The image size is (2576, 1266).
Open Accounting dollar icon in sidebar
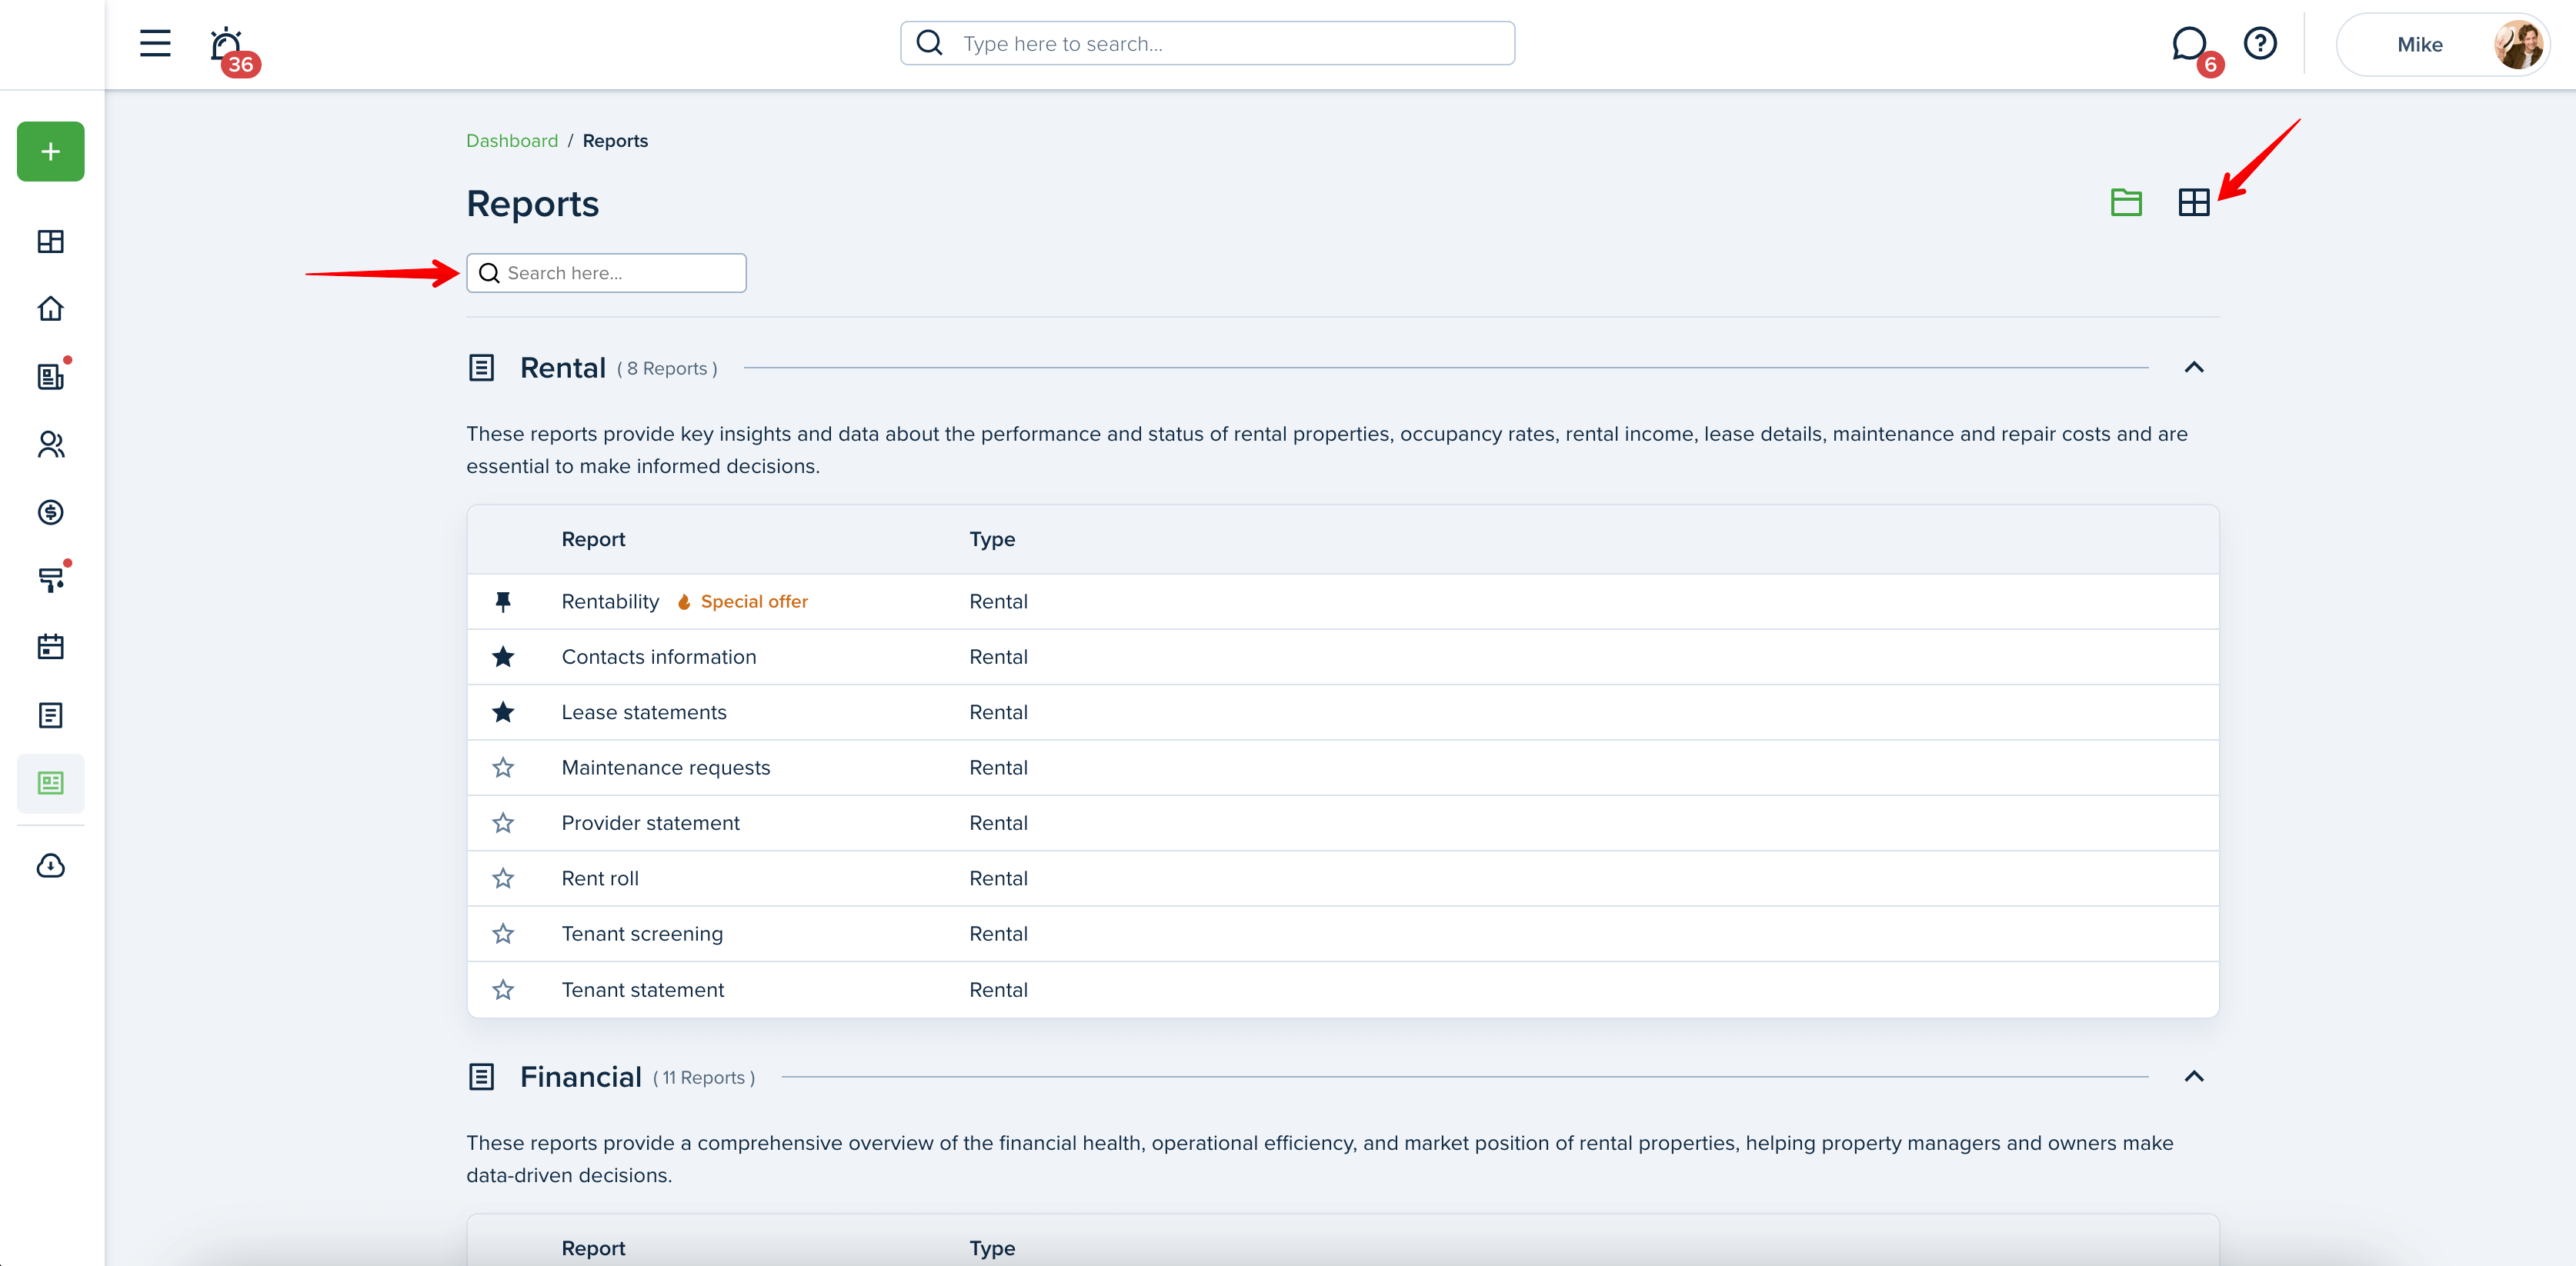[51, 512]
